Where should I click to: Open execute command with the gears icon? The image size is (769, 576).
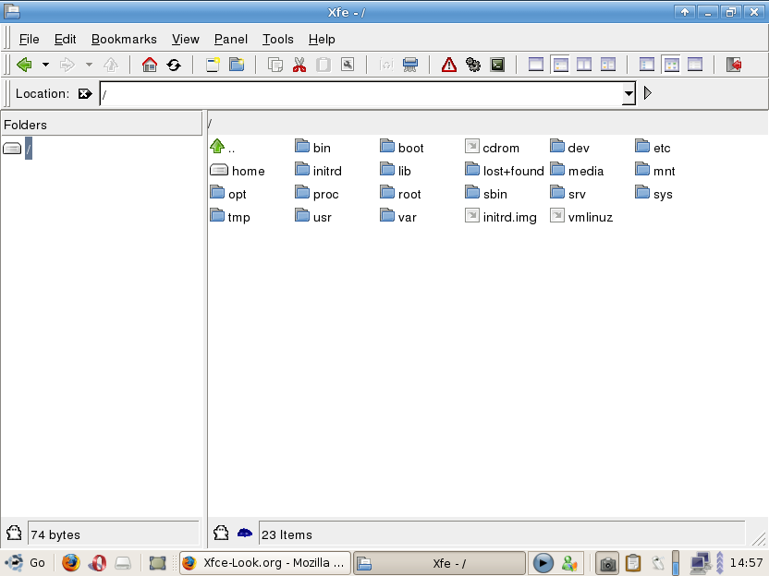point(473,65)
